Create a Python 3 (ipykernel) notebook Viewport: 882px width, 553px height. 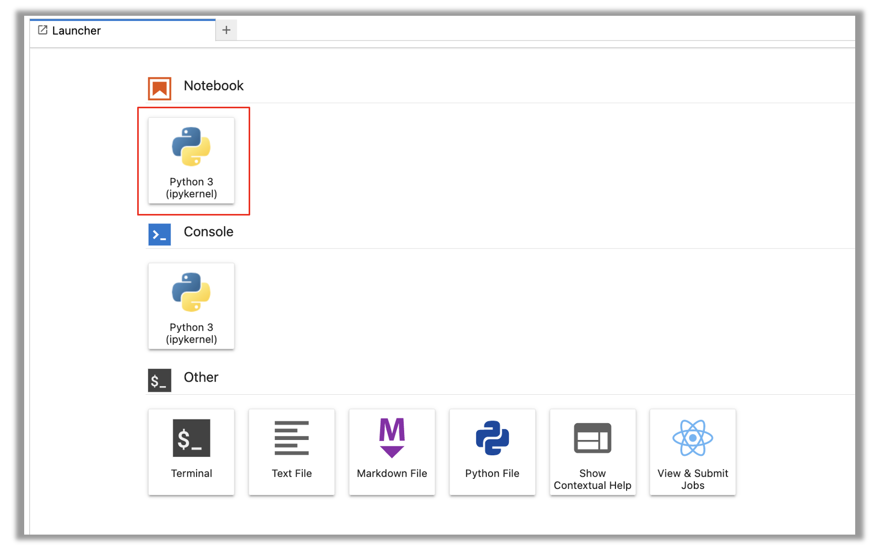tap(191, 160)
